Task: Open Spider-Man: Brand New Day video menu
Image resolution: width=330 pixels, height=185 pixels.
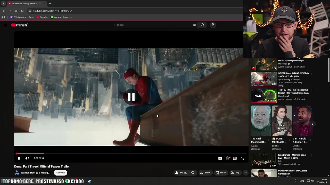Action: tap(312, 74)
